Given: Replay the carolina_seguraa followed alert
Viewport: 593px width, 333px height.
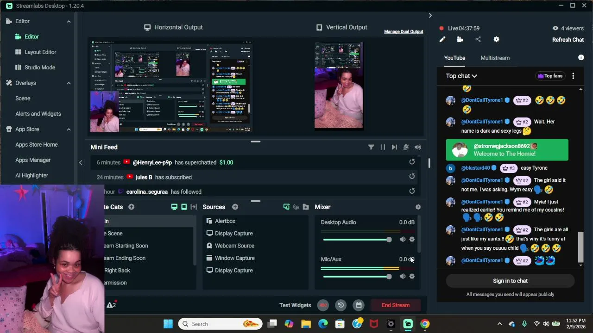Looking at the screenshot, I should click(412, 191).
